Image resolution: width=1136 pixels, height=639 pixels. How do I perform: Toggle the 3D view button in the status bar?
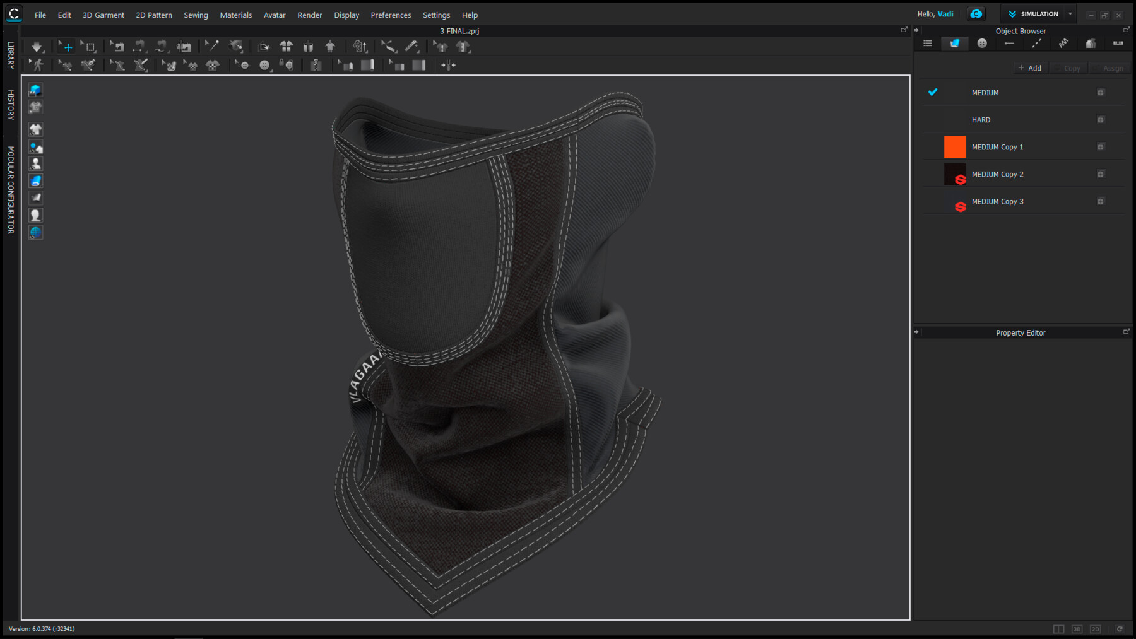pyautogui.click(x=1077, y=629)
